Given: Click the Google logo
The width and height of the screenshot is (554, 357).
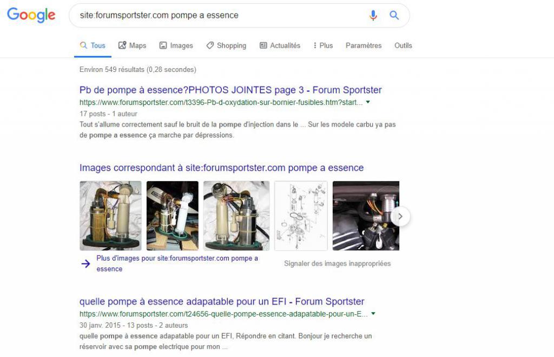Looking at the screenshot, I should tap(31, 15).
